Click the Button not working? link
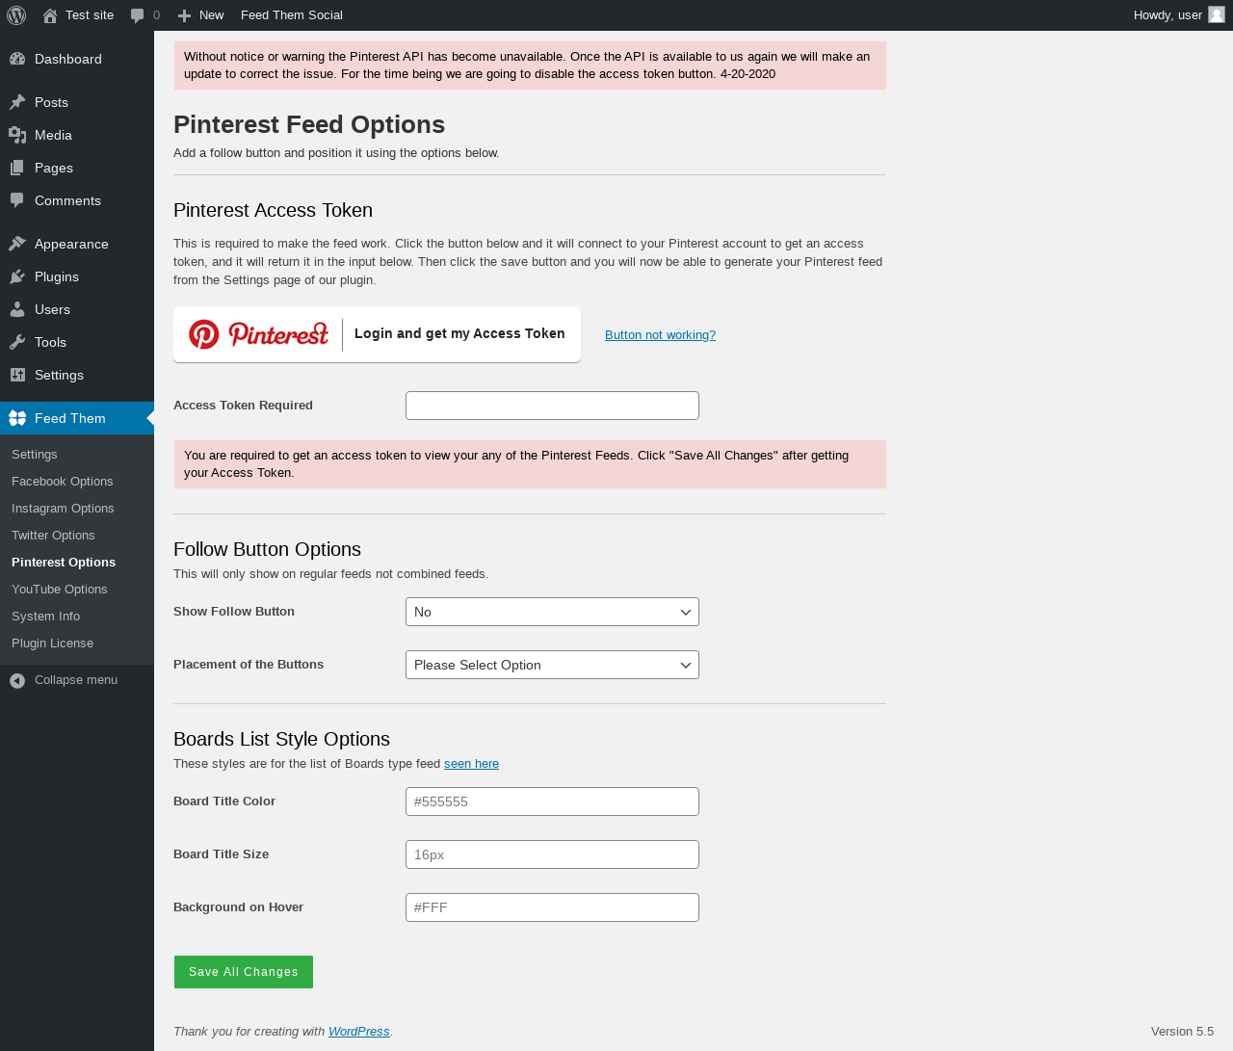 660,335
